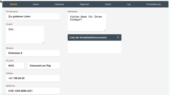
Task: Click the Liste der Kontakttelefonnummern header
Action: pyautogui.click(x=94, y=37)
